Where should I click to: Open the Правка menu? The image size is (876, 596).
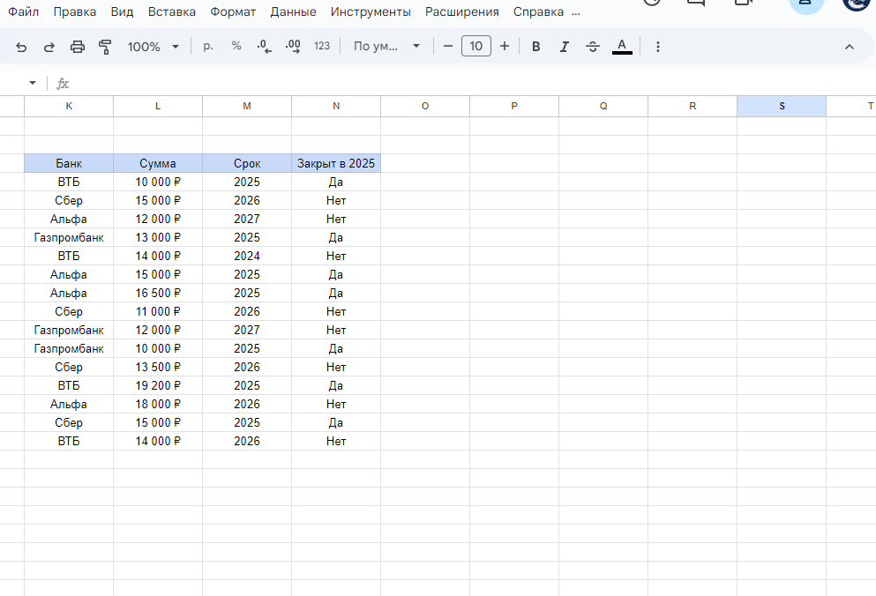pos(75,11)
